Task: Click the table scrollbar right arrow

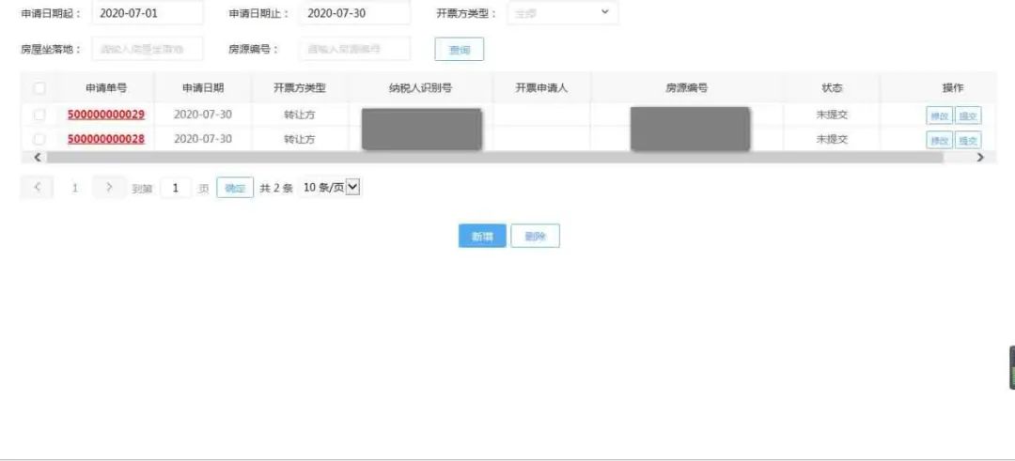Action: [x=980, y=157]
